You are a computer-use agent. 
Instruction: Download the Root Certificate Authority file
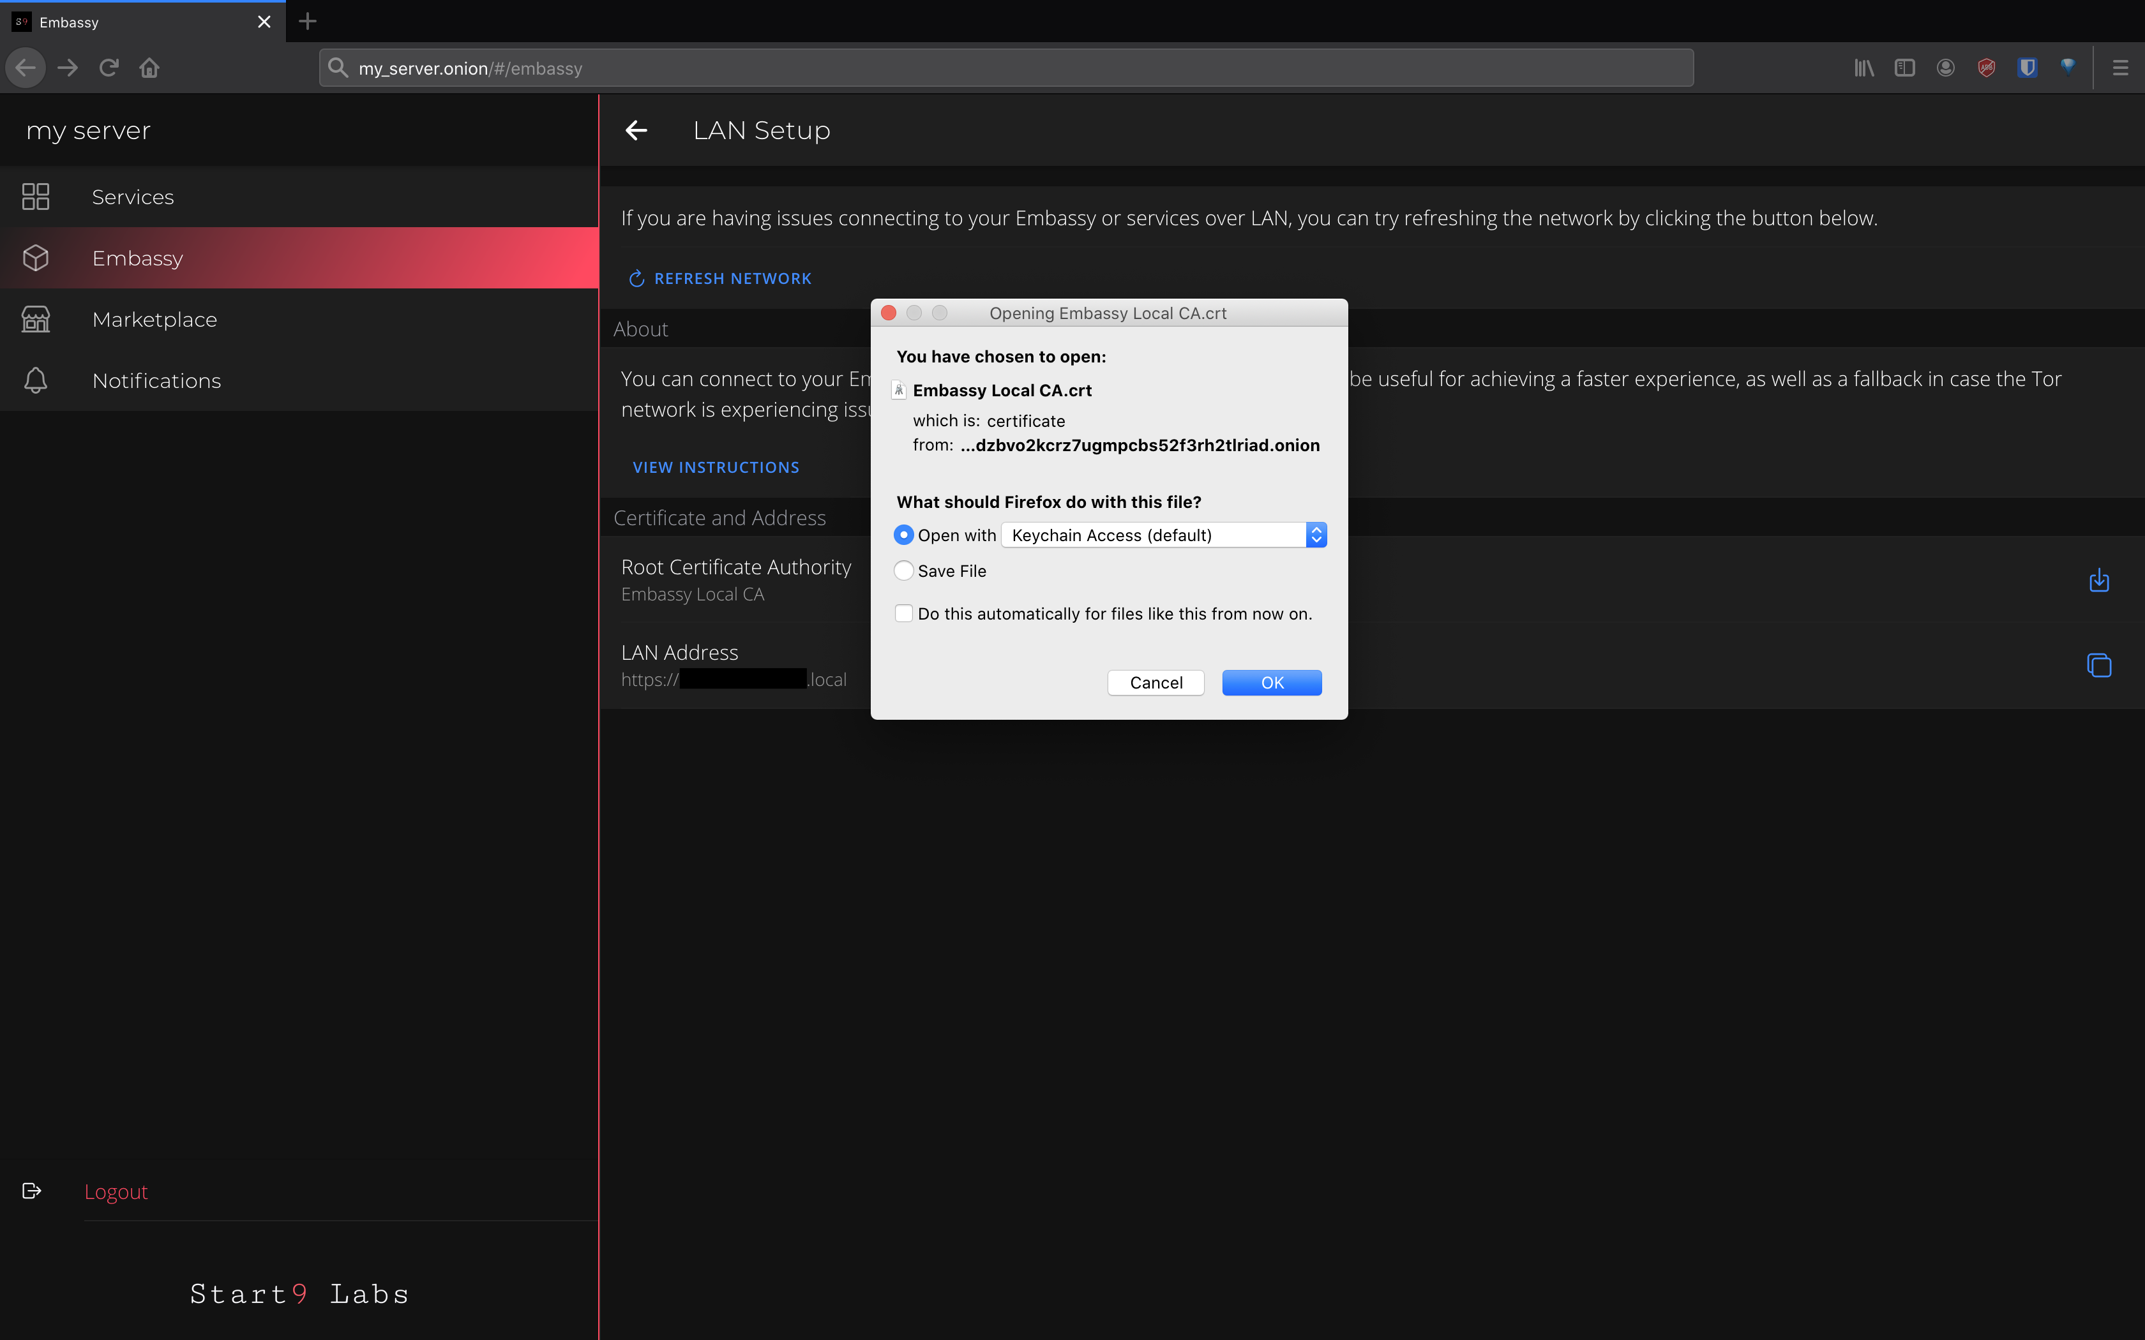click(x=2098, y=581)
